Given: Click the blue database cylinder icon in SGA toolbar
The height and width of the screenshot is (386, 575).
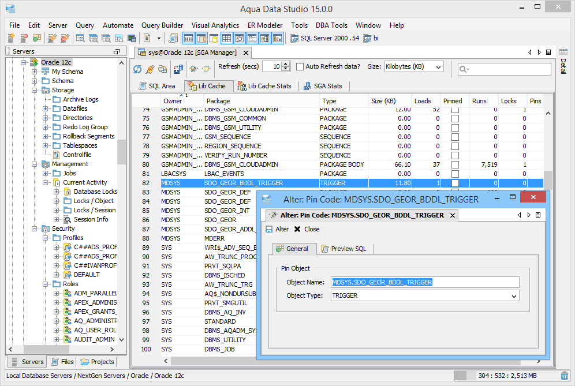Looking at the screenshot, I should coord(178,69).
